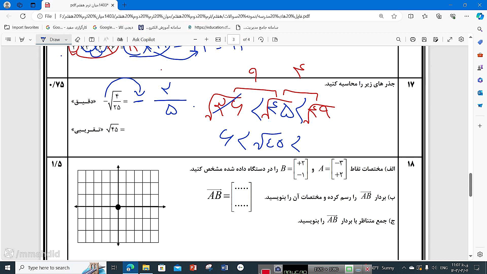Click the taskbar search box
The width and height of the screenshot is (487, 274).
61,268
